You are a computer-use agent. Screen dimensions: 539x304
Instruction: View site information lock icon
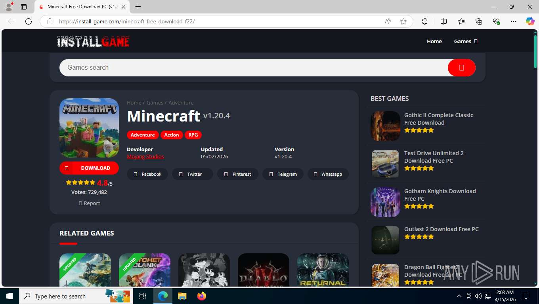(x=50, y=21)
